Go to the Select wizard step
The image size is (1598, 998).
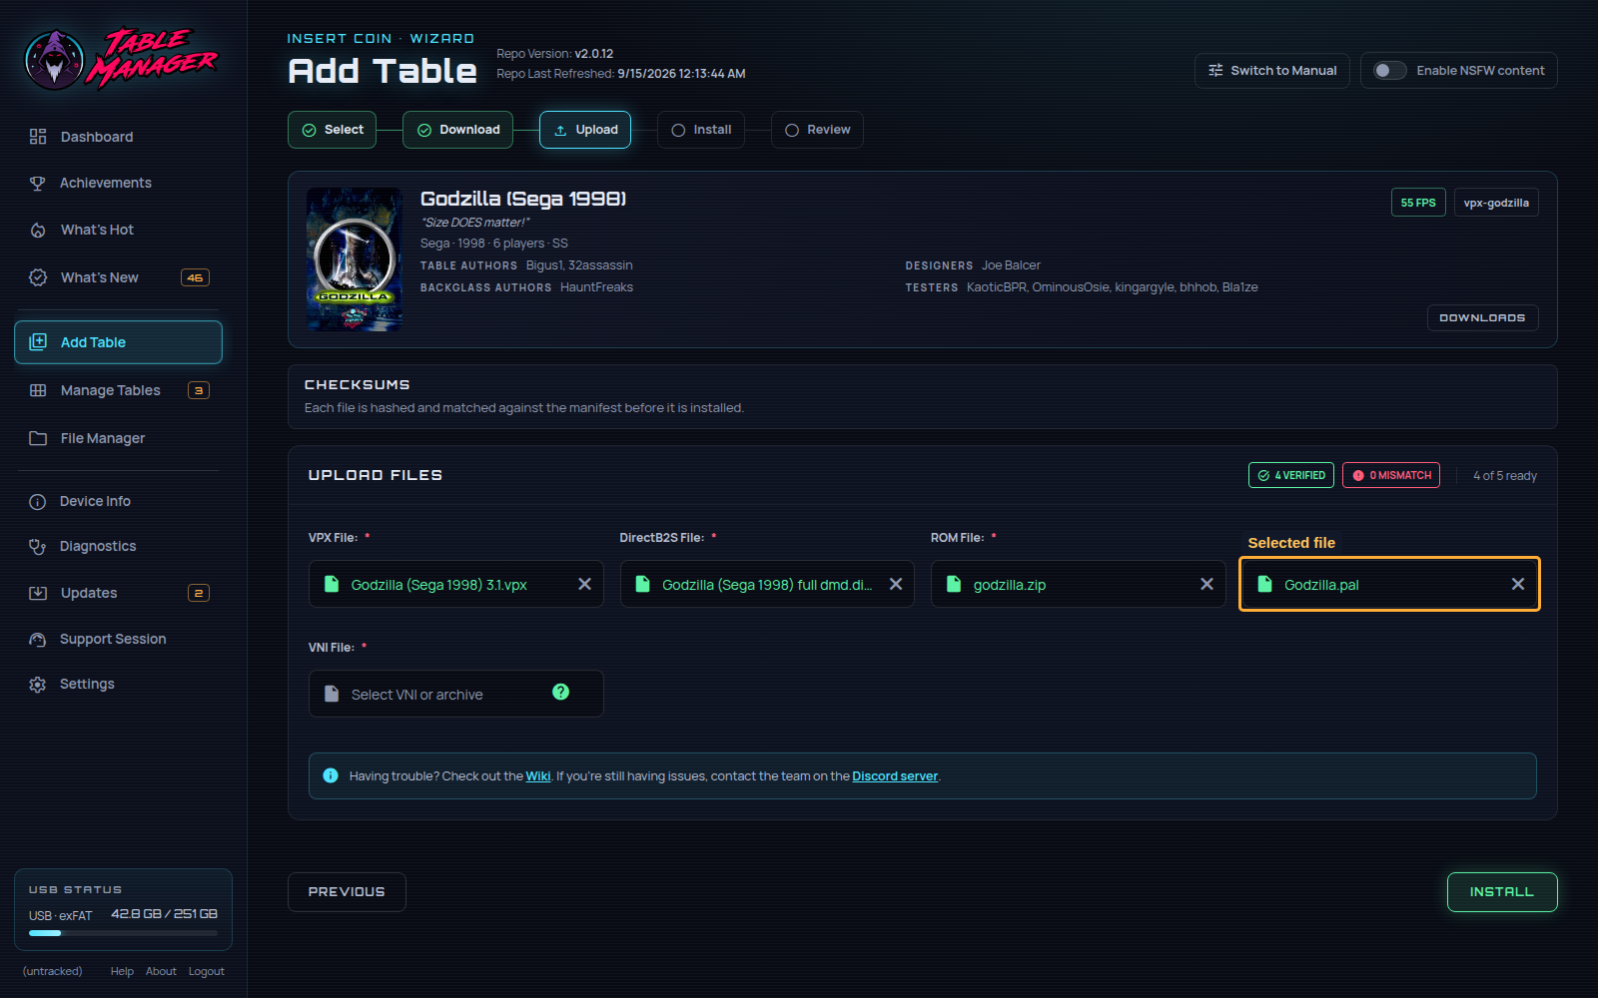333,130
